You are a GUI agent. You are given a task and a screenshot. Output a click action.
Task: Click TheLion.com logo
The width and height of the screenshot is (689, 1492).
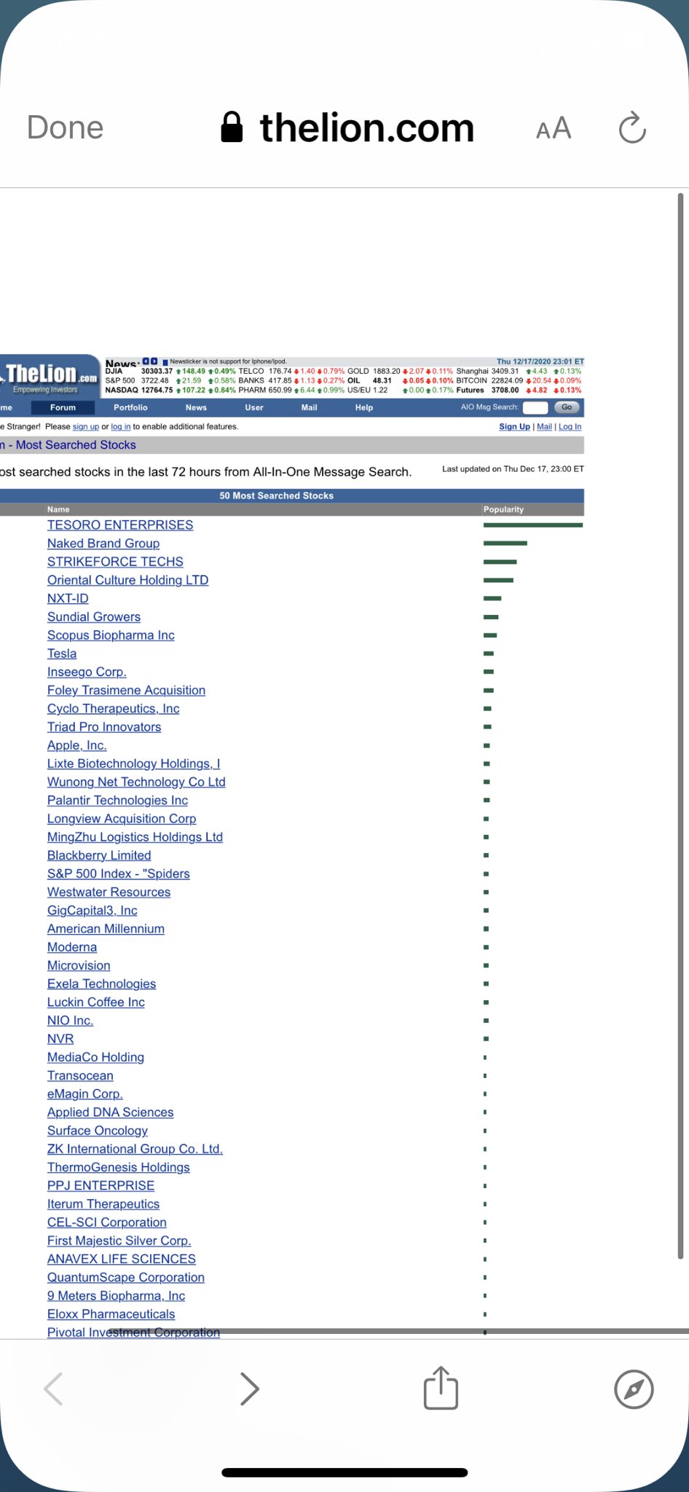(x=50, y=377)
